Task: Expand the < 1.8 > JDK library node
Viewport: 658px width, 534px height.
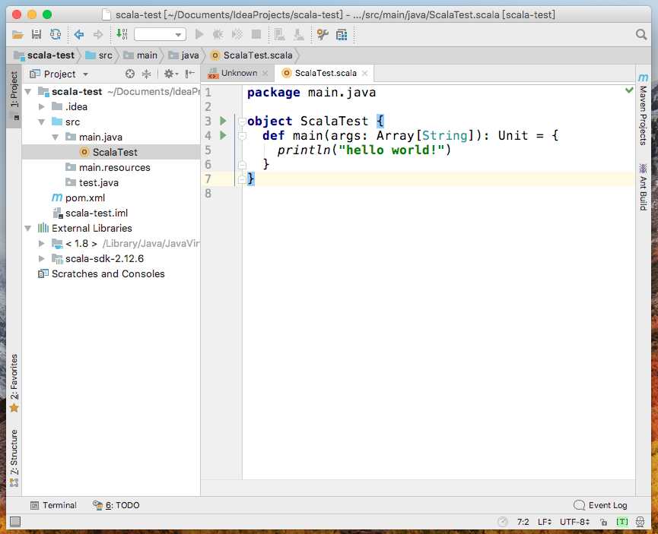Action: 42,244
